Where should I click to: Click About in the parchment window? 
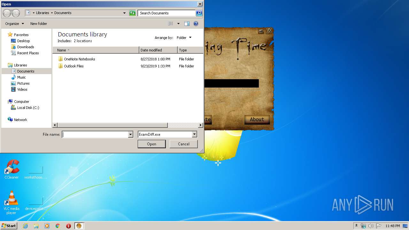(257, 119)
